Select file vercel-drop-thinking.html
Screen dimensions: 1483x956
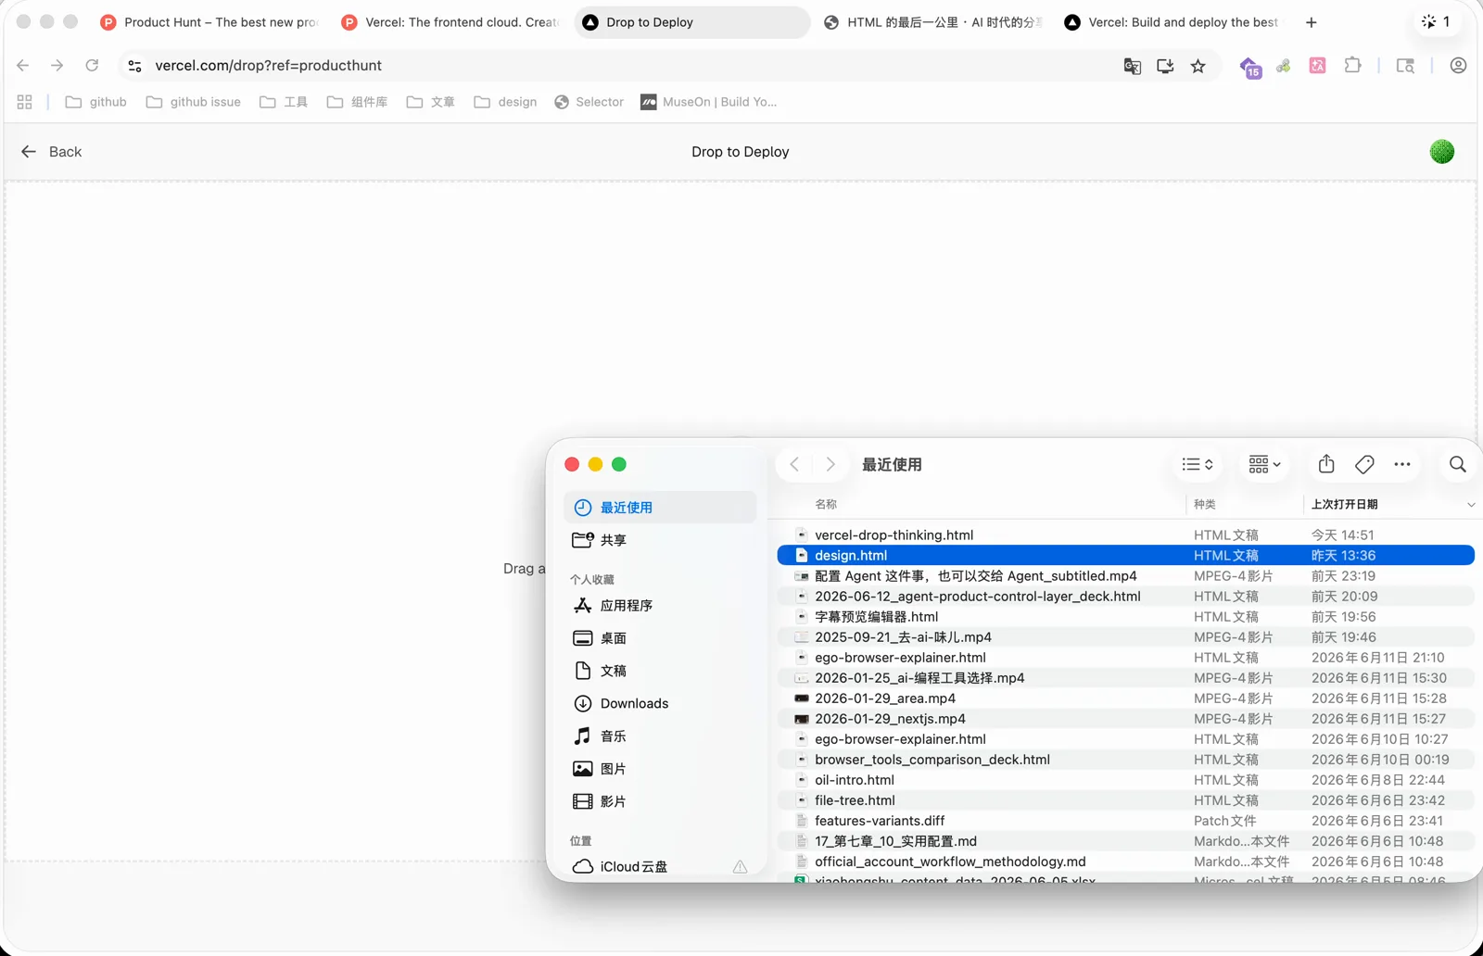1125,535
